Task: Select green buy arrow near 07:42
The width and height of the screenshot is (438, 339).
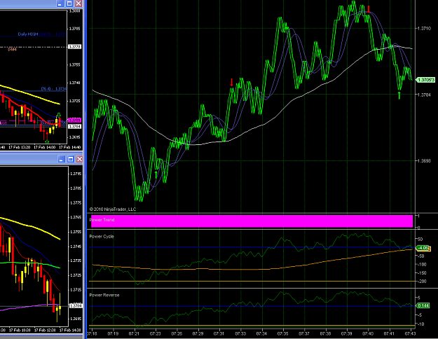Action: [x=399, y=95]
